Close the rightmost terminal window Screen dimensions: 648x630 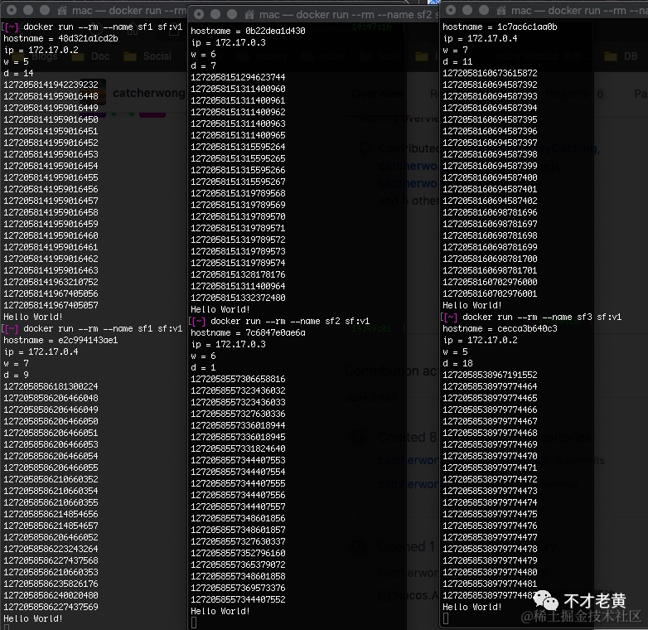(x=451, y=10)
